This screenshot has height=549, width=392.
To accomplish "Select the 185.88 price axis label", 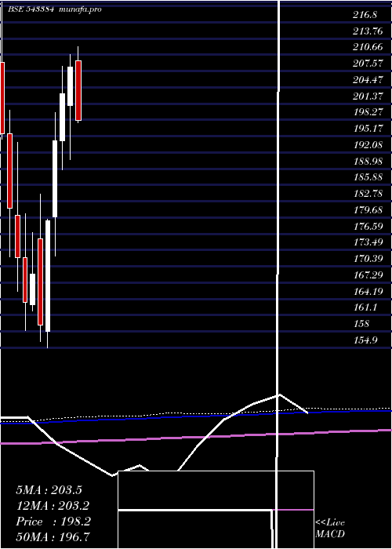I will pos(368,177).
